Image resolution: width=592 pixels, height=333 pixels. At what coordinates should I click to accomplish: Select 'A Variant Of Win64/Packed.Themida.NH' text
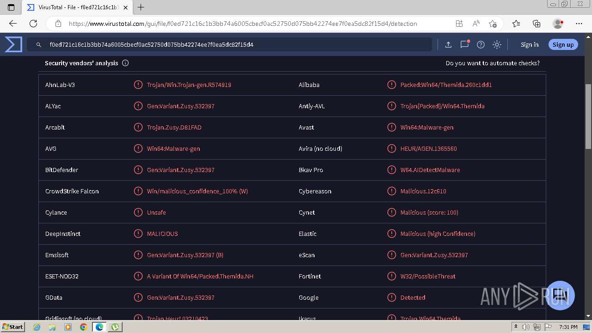(200, 276)
